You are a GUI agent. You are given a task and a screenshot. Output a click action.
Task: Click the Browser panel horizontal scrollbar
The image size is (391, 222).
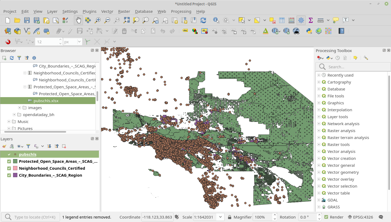35,132
